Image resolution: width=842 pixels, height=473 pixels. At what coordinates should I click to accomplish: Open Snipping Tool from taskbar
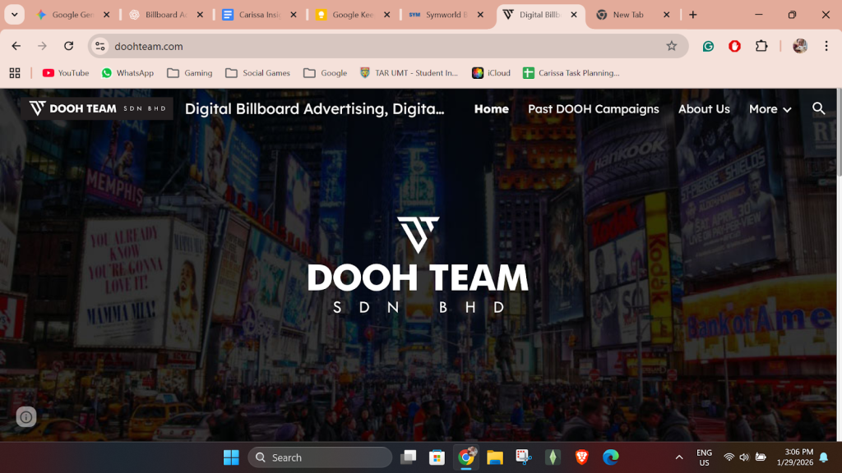click(x=524, y=457)
